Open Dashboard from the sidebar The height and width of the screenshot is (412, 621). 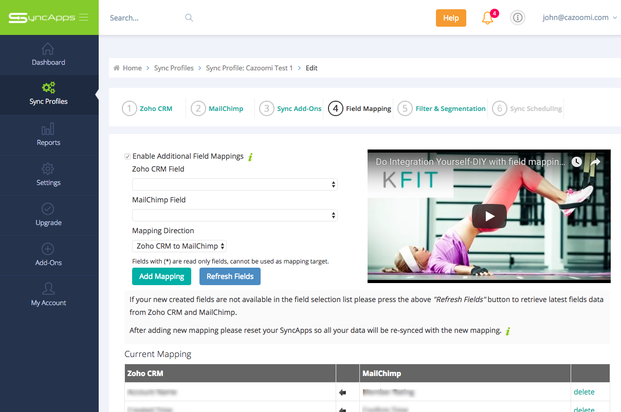(x=48, y=54)
